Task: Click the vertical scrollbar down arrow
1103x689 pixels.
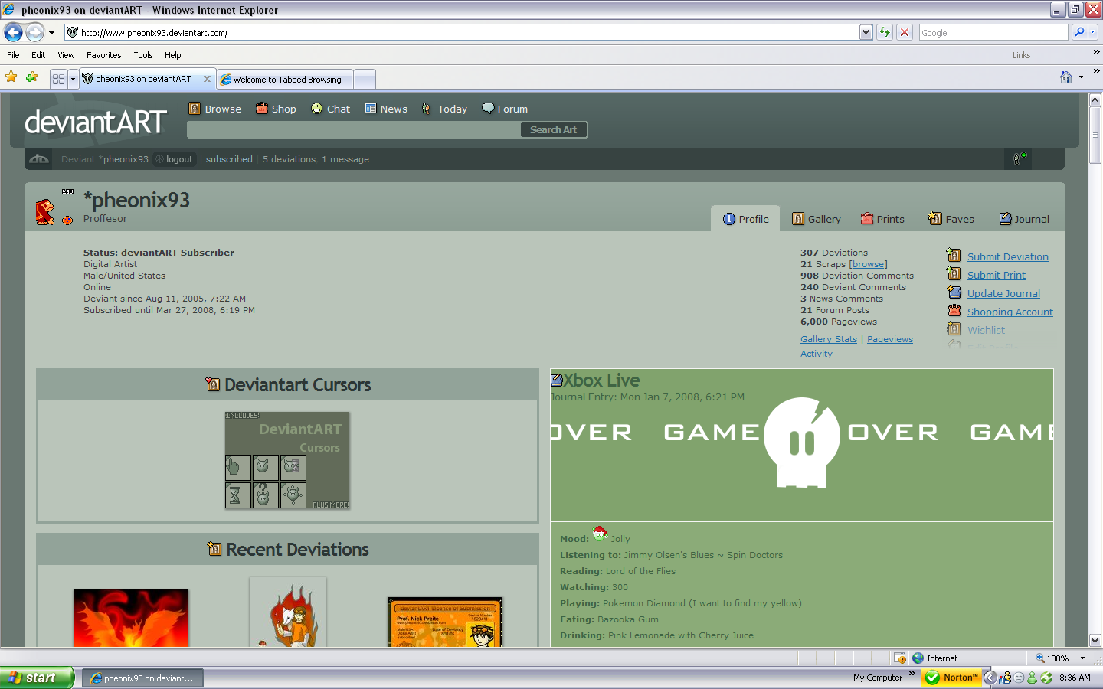Action: point(1095,640)
